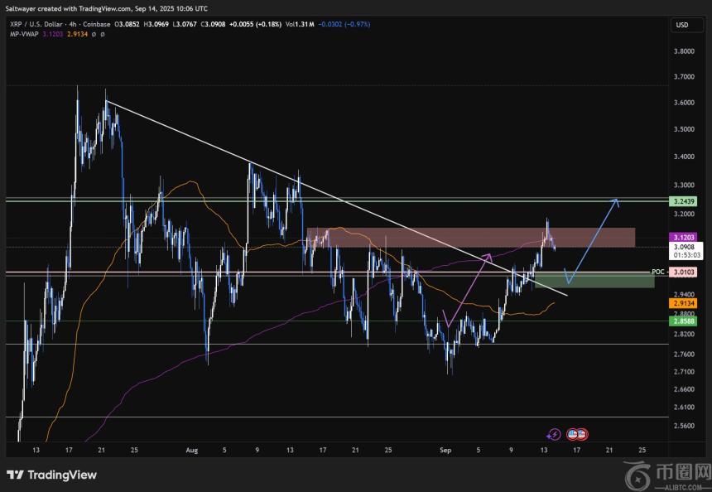Click the Sep label on date axis

click(x=444, y=450)
